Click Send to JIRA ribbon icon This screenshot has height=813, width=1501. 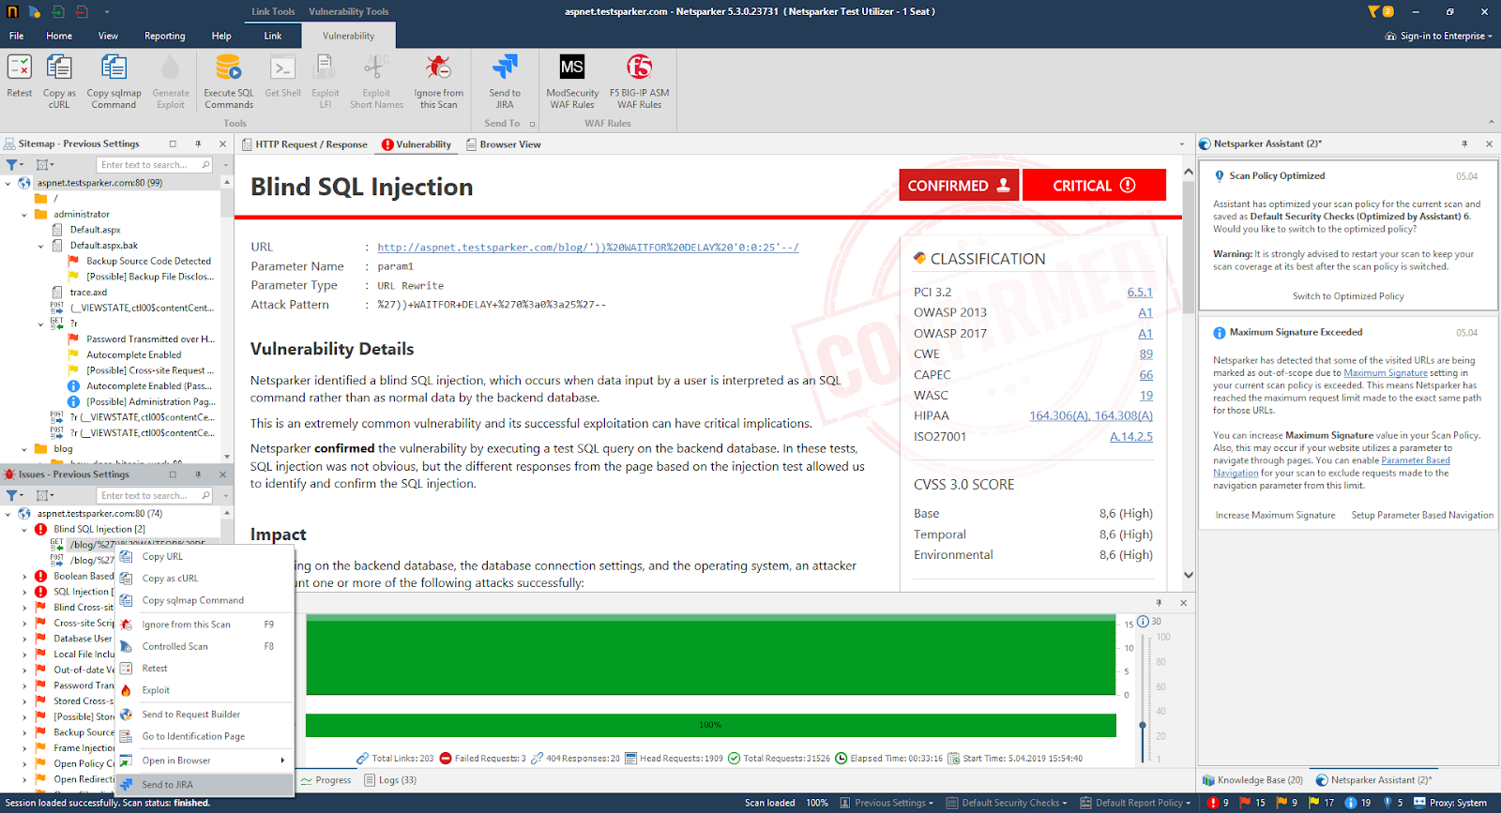point(505,68)
